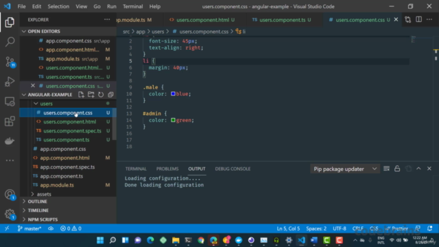439x247 pixels.
Task: Open the Terminal menu
Action: 132,6
